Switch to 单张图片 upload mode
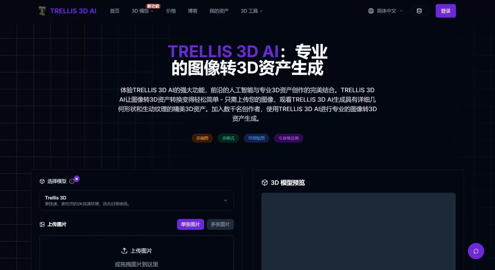This screenshot has height=270, width=495. [190, 224]
